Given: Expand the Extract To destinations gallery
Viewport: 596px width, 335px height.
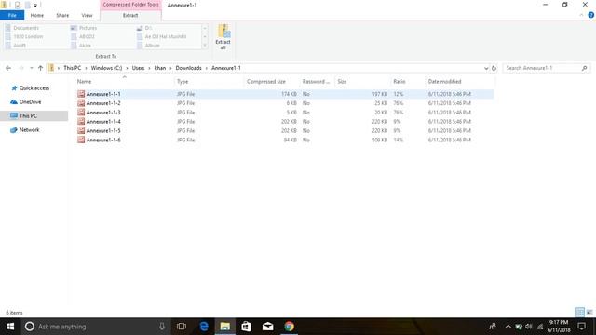Looking at the screenshot, I should pyautogui.click(x=205, y=46).
